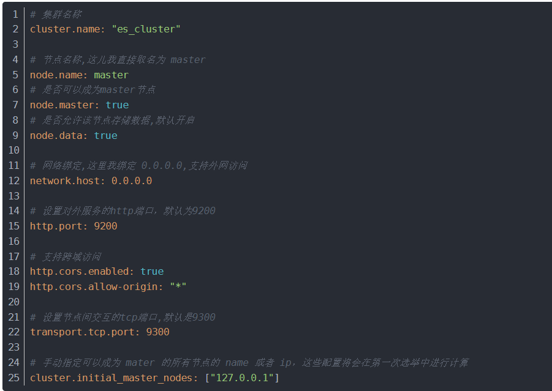Image resolution: width=552 pixels, height=391 pixels.
Task: Click the node.name value master
Action: tap(111, 75)
